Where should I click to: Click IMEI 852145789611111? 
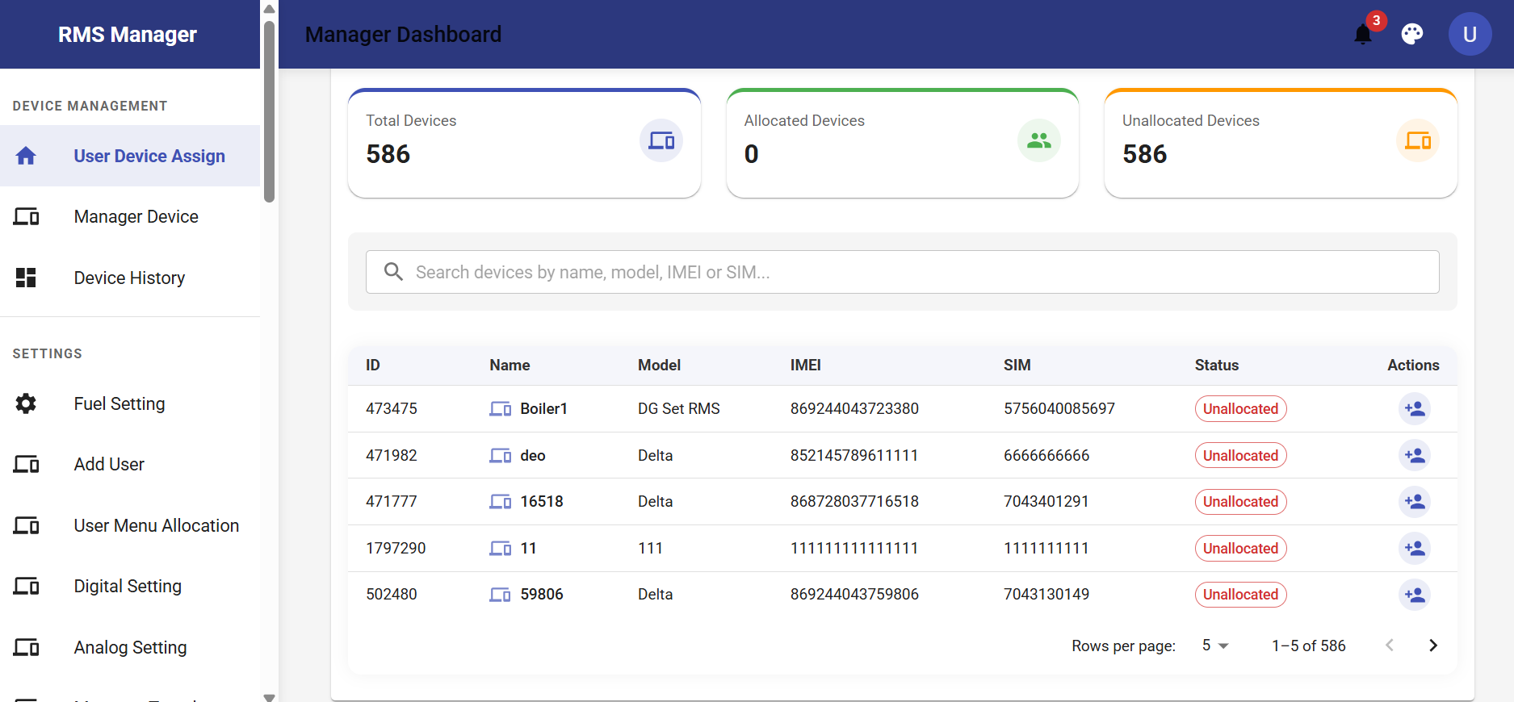(x=854, y=456)
